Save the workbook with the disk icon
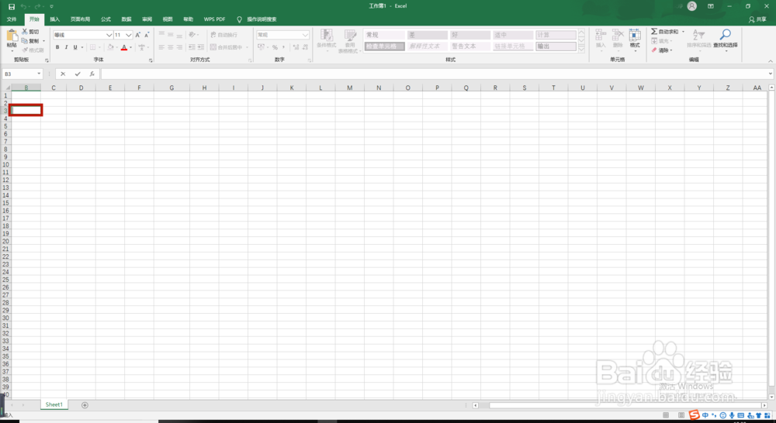The image size is (776, 423). (12, 6)
